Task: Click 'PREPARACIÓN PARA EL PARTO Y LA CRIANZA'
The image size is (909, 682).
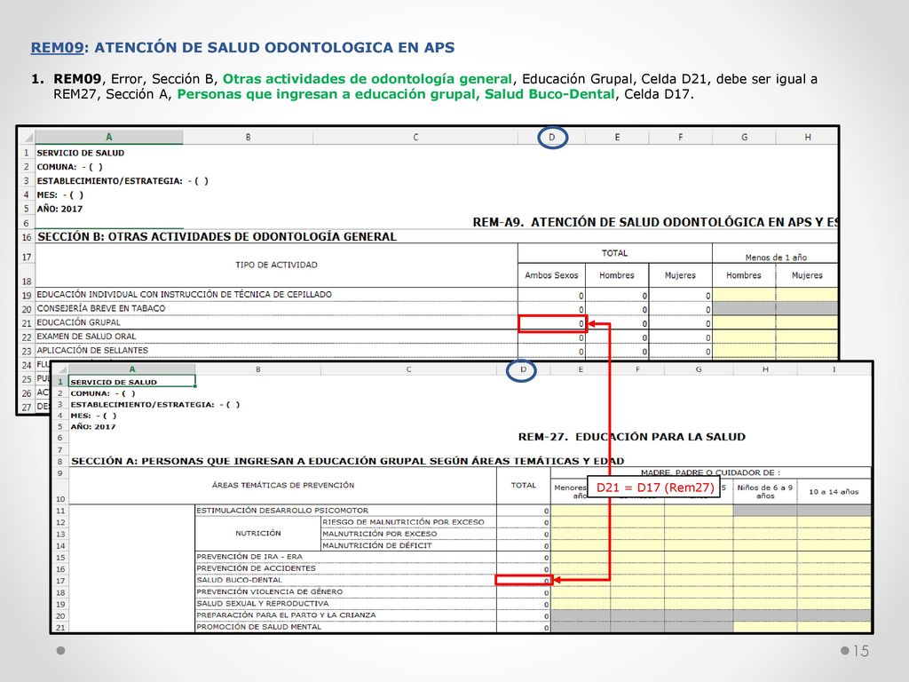Action: [286, 615]
